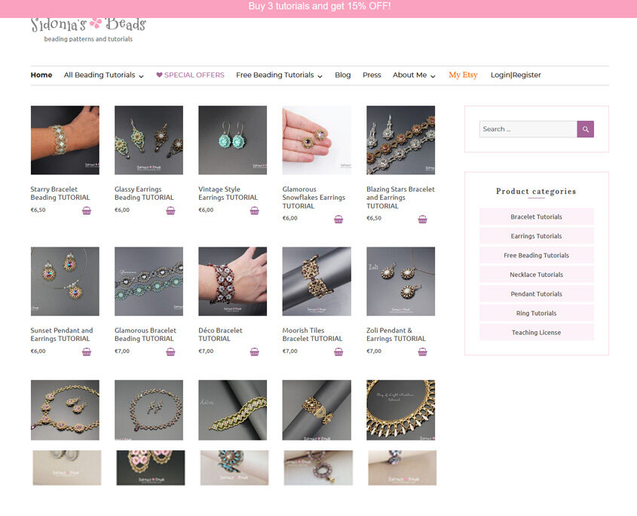Add Zoli Pendant & Earrings to basket
The image size is (637, 516).
point(422,352)
